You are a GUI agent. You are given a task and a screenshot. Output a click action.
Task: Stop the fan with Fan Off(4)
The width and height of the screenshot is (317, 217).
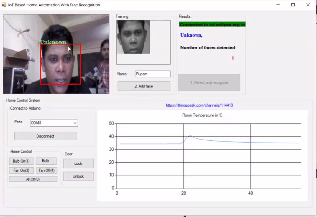[47, 170]
